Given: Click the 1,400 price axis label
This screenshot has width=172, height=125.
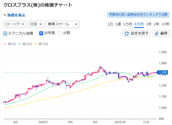Looking at the screenshot, I should 163,63.
